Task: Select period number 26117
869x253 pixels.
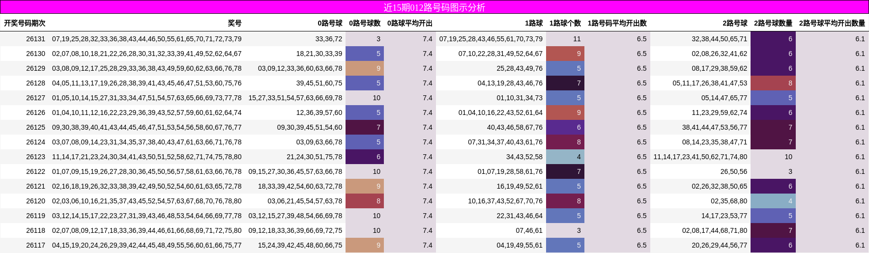Action: click(x=35, y=245)
